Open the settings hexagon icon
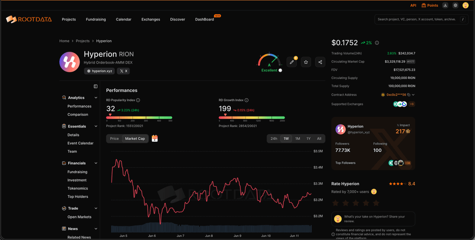 pyautogui.click(x=456, y=6)
